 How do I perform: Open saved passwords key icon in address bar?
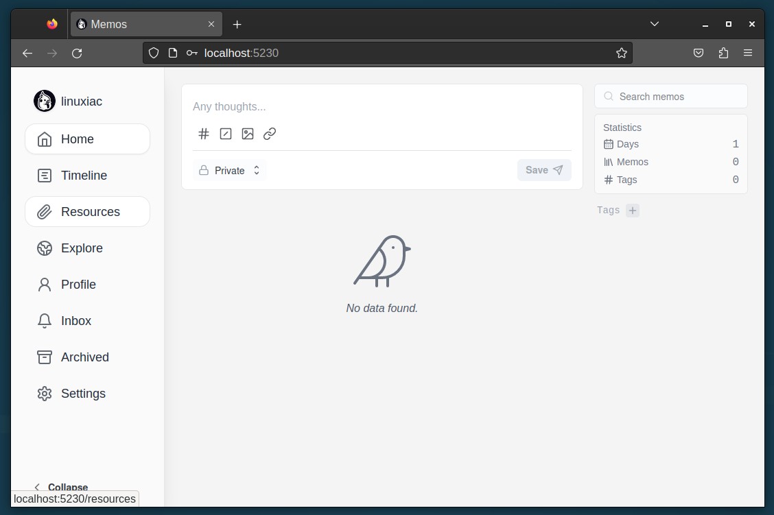(x=191, y=53)
